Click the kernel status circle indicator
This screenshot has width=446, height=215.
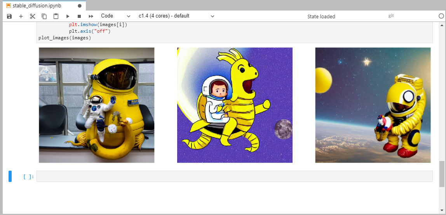[x=441, y=16]
